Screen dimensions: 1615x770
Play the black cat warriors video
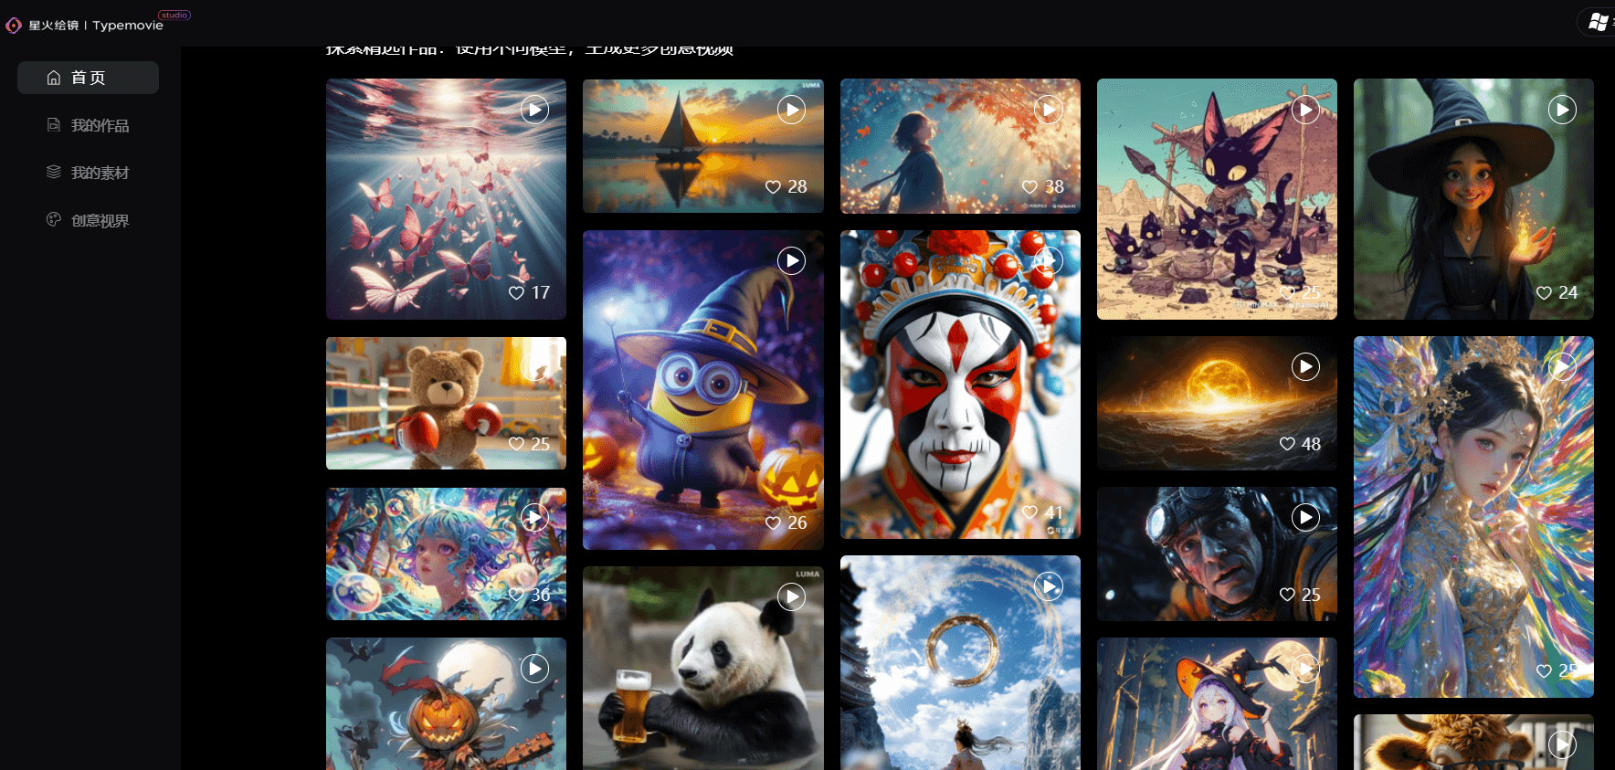point(1305,110)
